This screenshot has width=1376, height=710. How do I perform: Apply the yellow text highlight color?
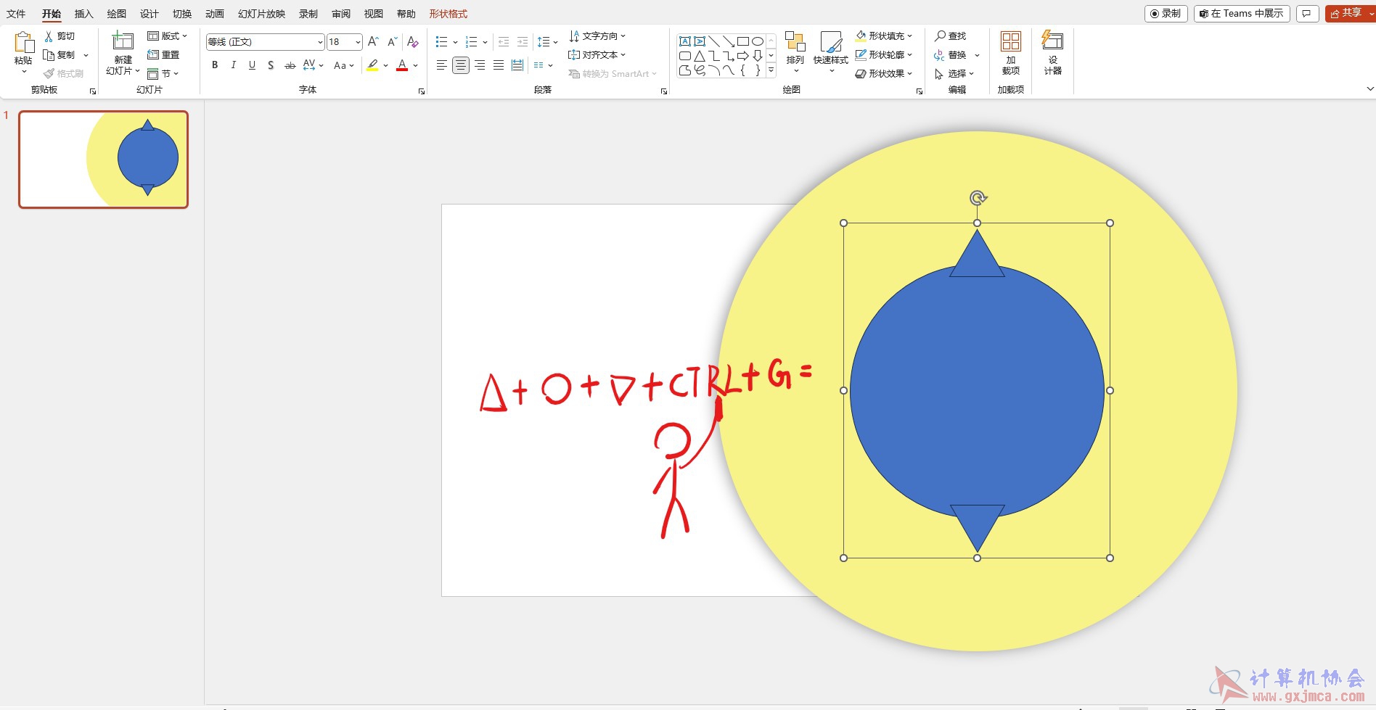coord(372,65)
